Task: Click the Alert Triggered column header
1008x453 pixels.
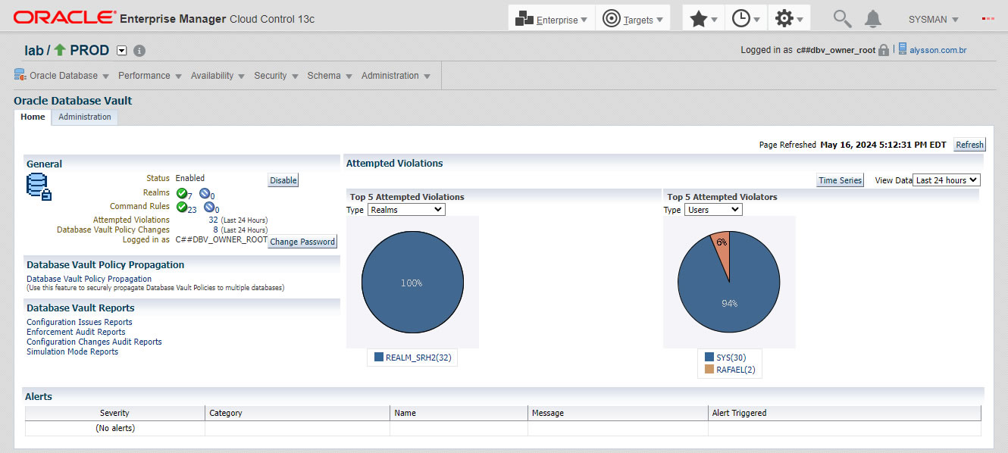Action: [x=844, y=413]
